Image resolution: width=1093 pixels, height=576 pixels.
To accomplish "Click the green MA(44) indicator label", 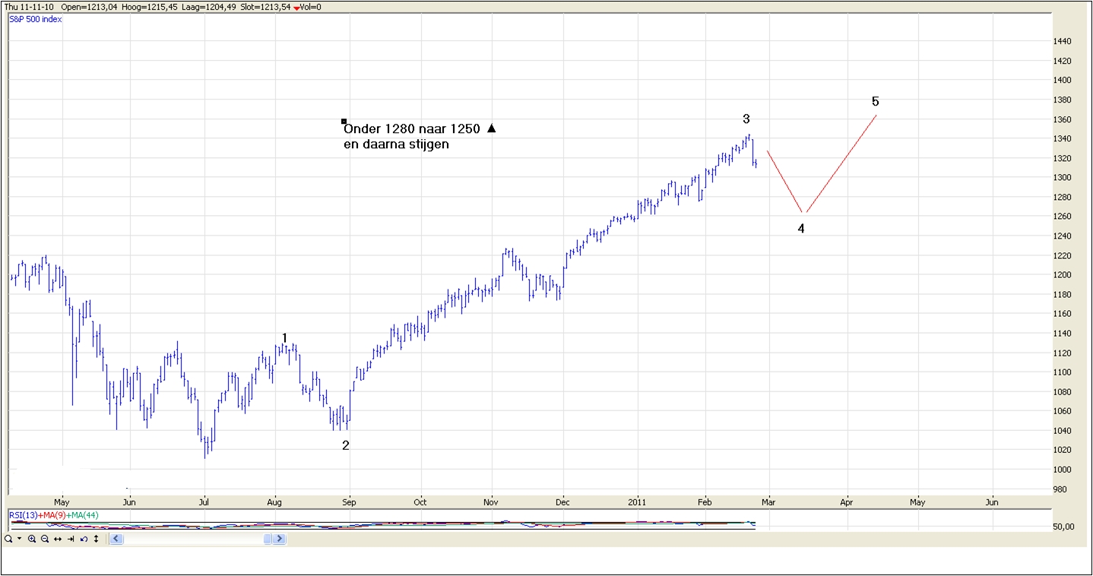I will point(84,515).
